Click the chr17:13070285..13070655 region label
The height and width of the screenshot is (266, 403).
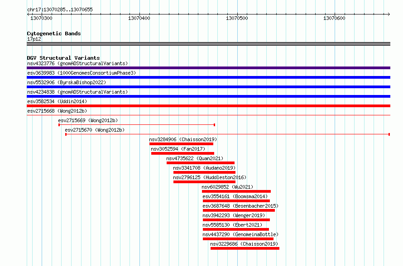coord(60,10)
